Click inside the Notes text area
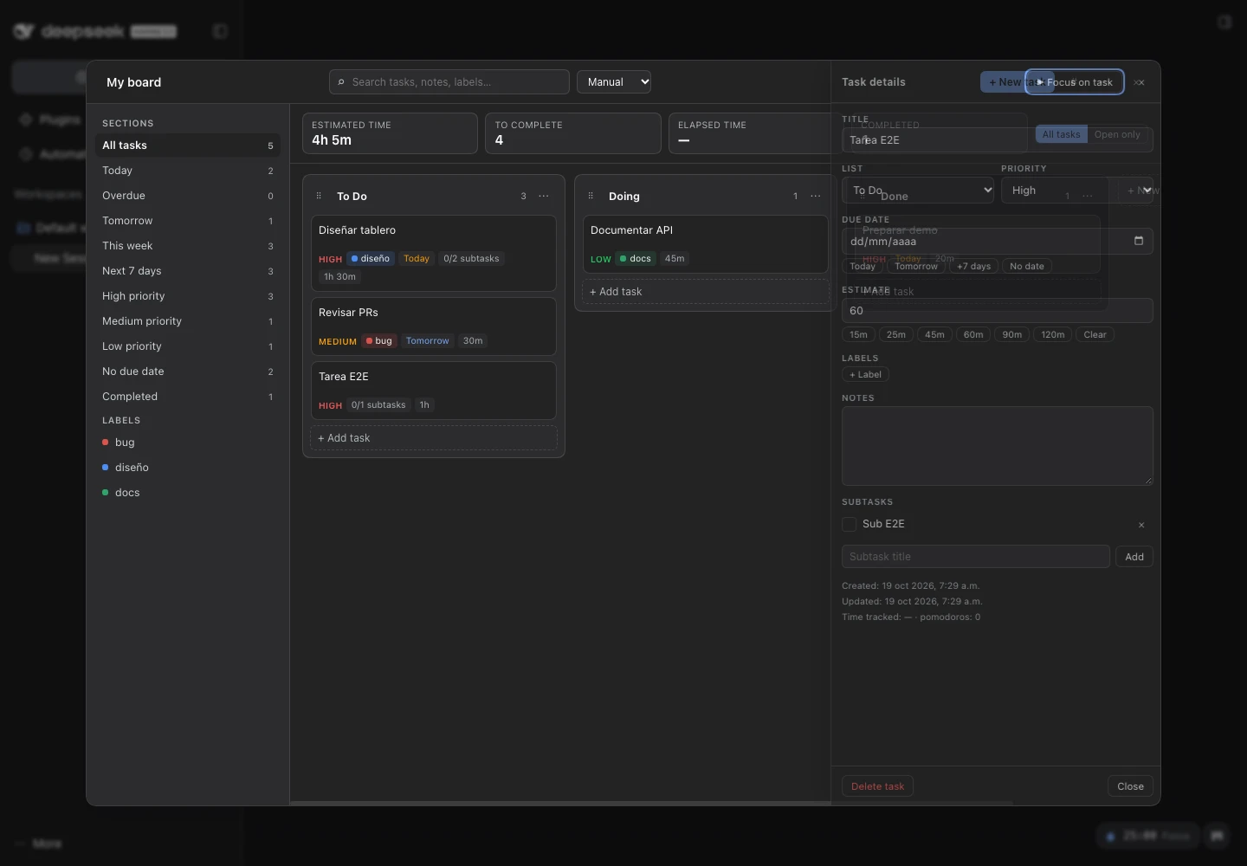This screenshot has width=1247, height=866. point(998,446)
